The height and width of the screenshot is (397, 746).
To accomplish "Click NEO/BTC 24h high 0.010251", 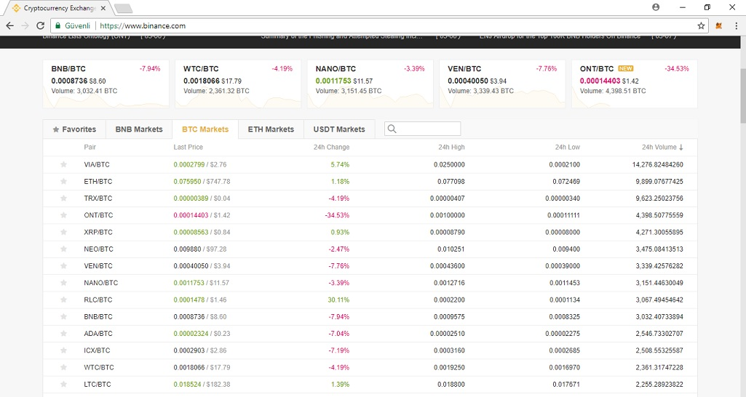I will coord(451,249).
